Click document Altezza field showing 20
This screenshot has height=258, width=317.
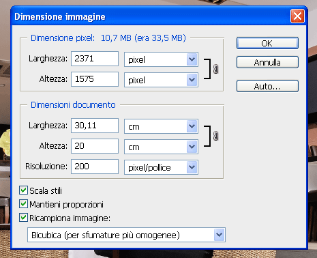[x=95, y=146]
